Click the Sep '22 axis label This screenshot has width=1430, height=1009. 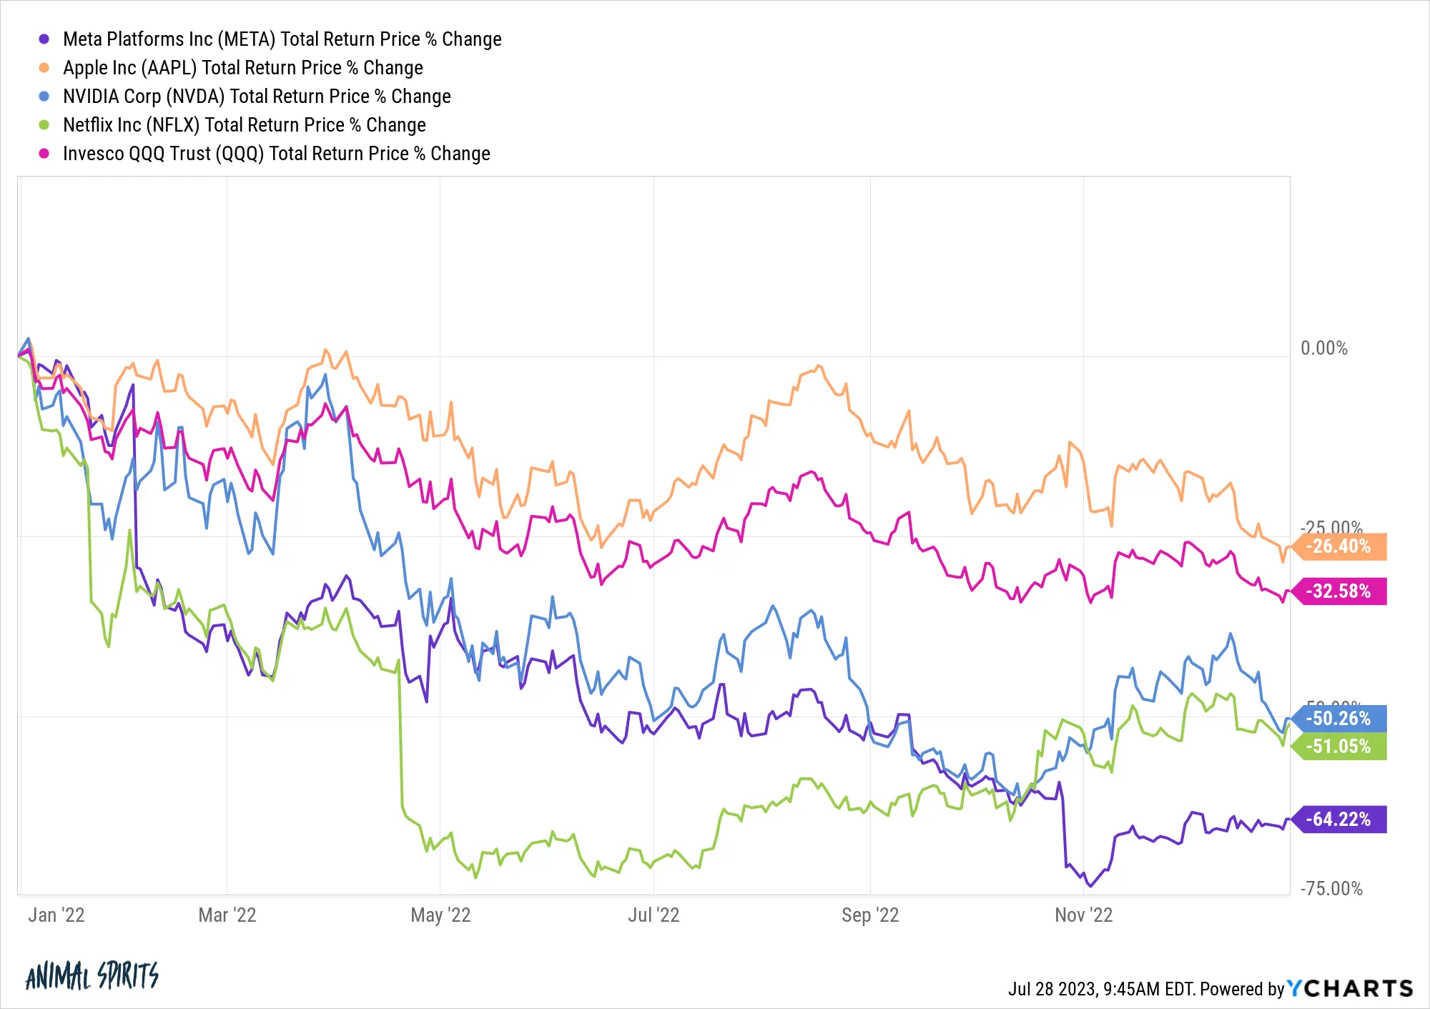pos(870,915)
